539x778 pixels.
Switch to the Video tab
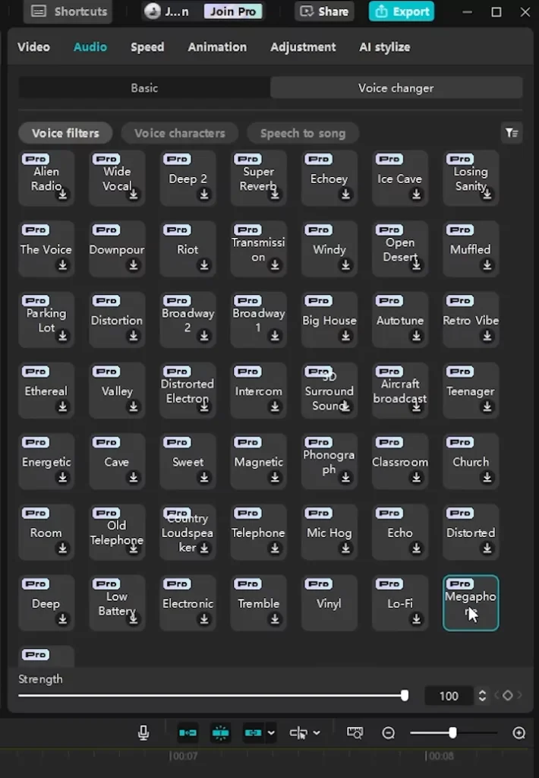(x=33, y=47)
